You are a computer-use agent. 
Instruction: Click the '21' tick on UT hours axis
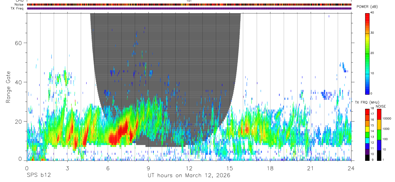point(311,168)
